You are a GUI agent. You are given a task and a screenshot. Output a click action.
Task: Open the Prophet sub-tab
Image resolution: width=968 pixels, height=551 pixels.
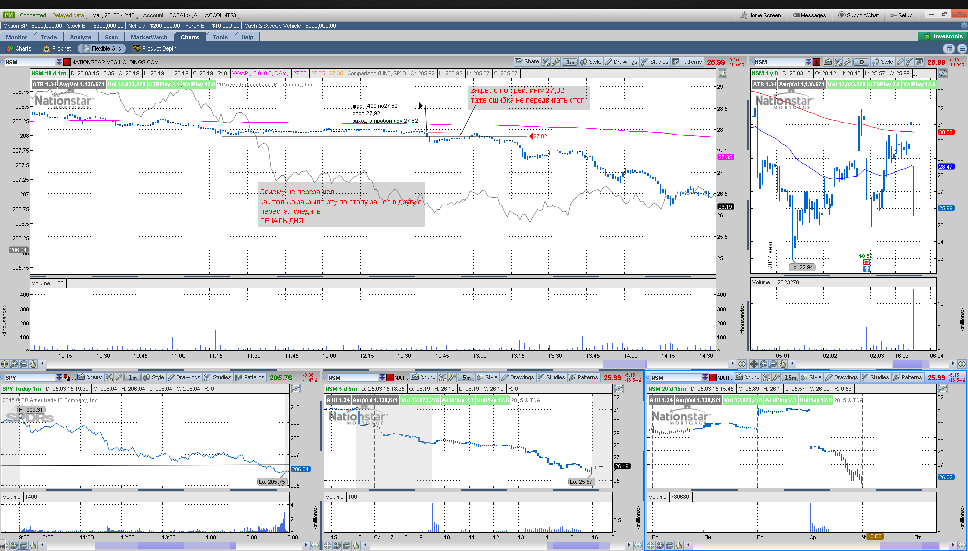tap(57, 48)
